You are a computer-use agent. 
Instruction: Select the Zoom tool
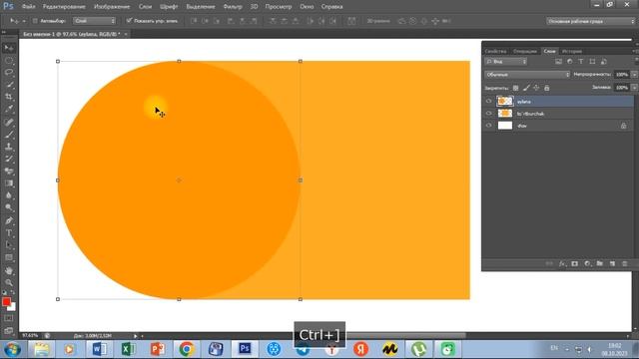click(x=9, y=282)
